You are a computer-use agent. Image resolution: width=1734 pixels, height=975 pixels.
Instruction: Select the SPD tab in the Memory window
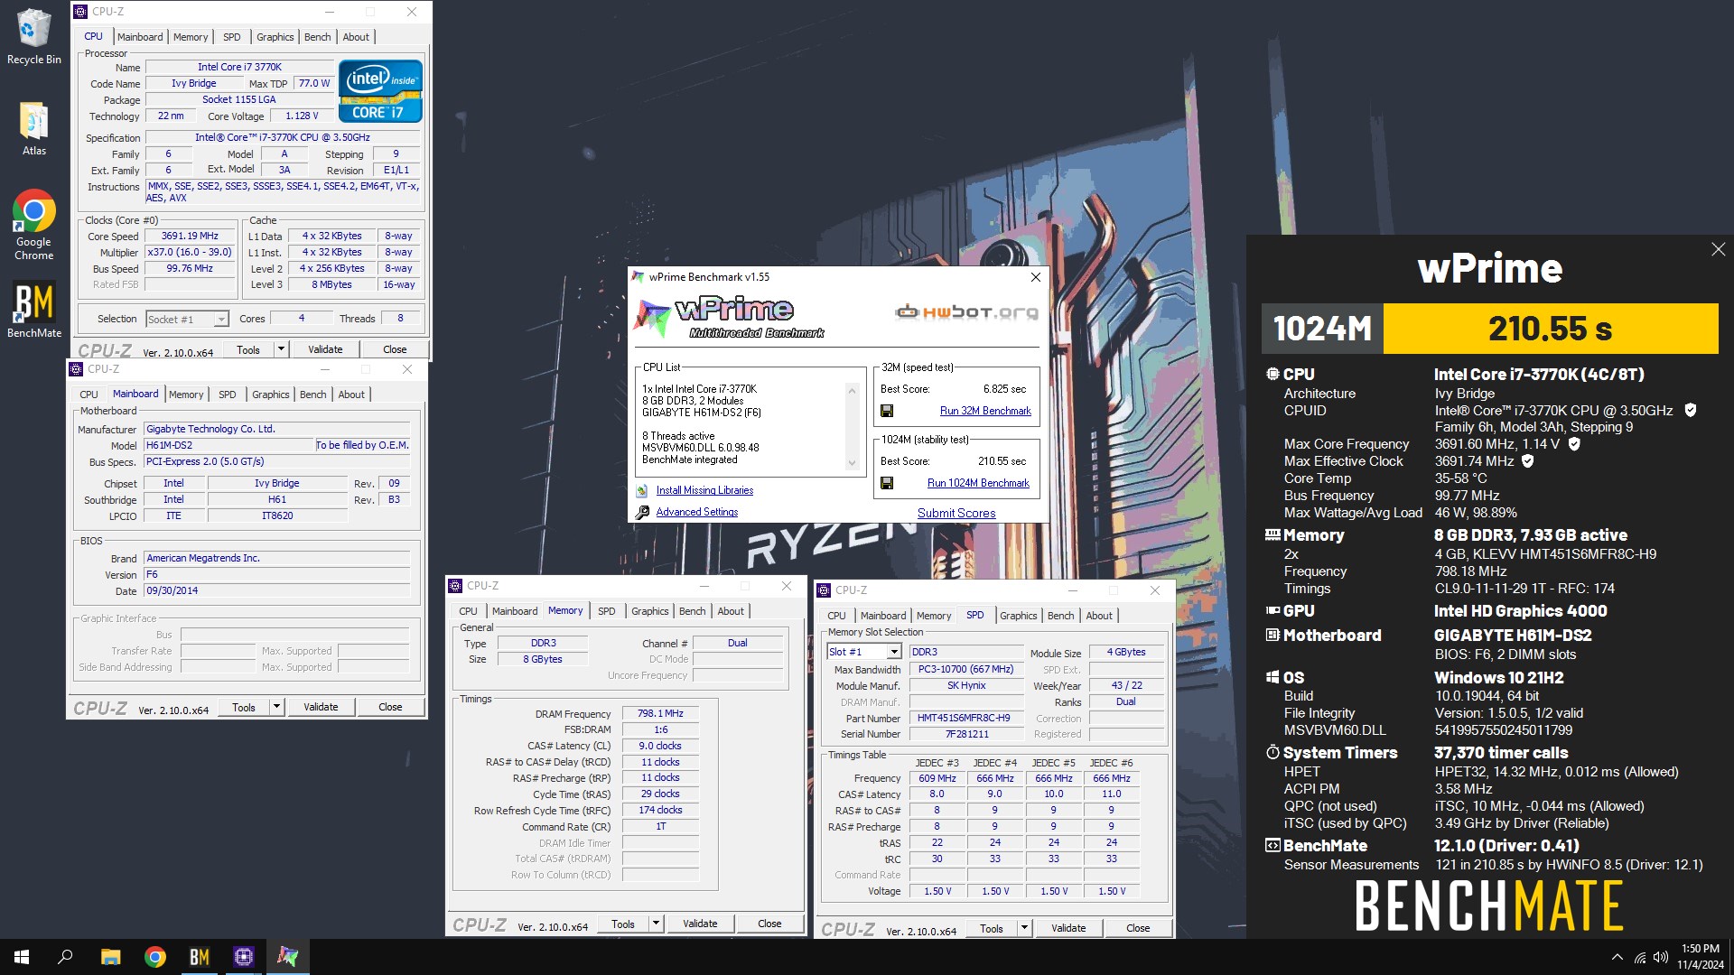click(607, 611)
